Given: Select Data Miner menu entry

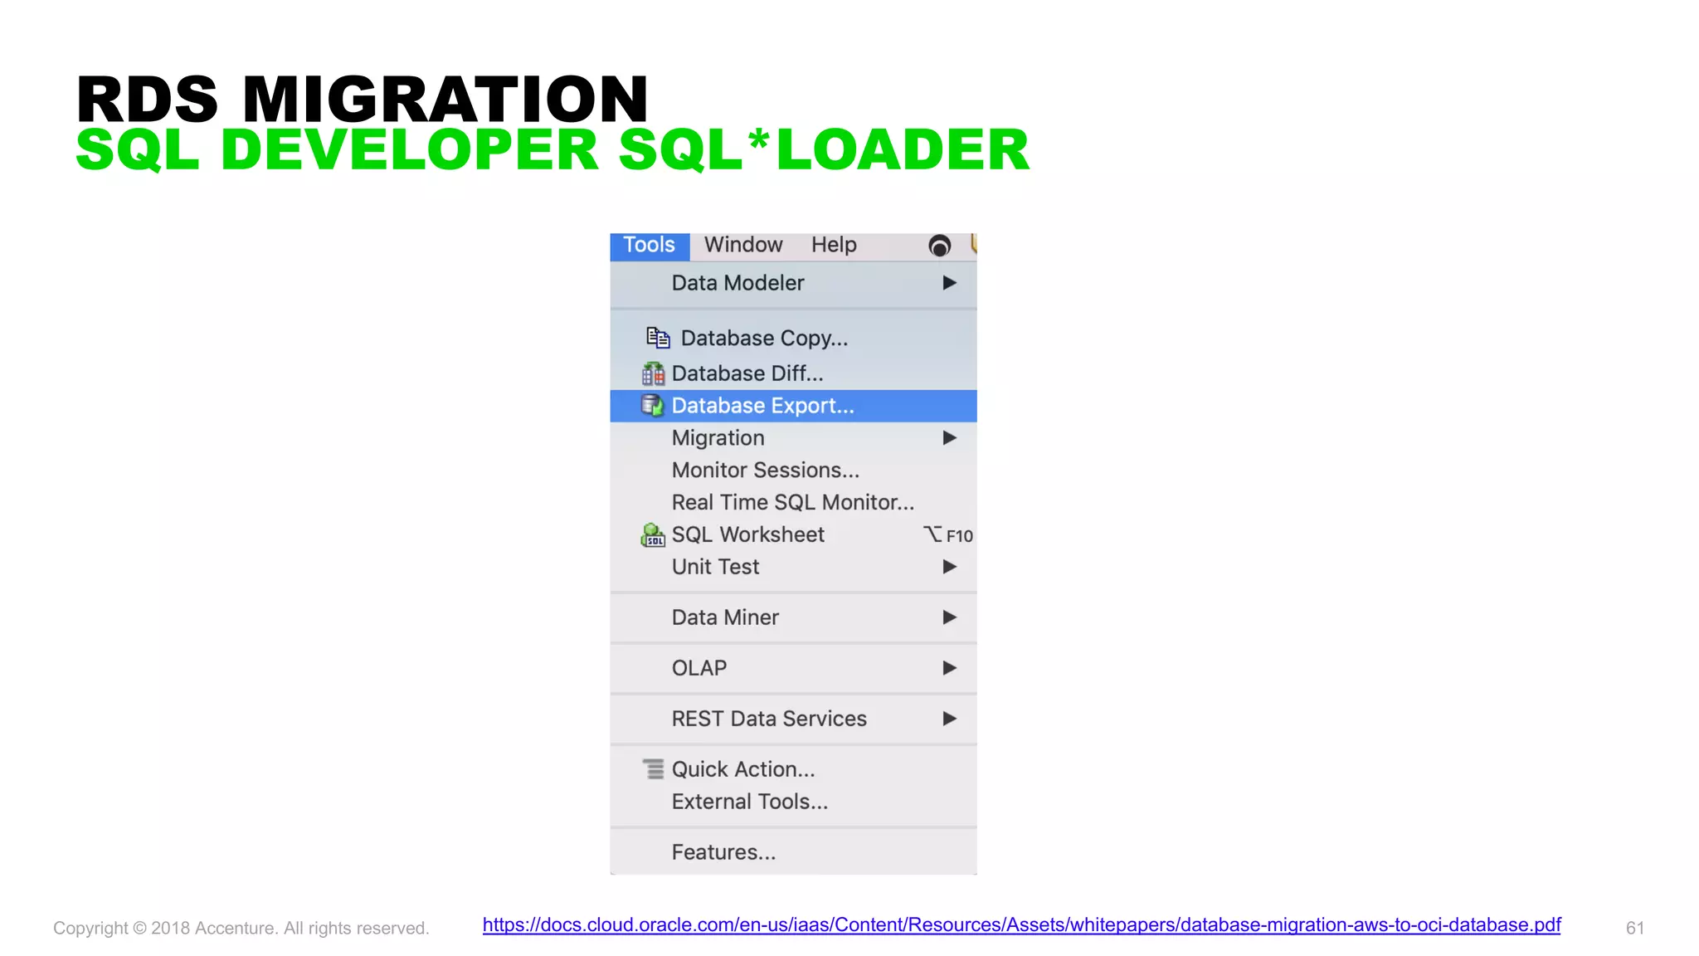Looking at the screenshot, I should [x=793, y=617].
